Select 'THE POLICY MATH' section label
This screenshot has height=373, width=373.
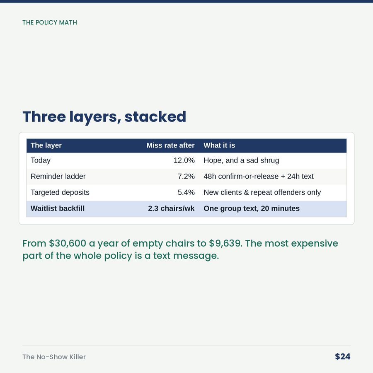pos(50,23)
